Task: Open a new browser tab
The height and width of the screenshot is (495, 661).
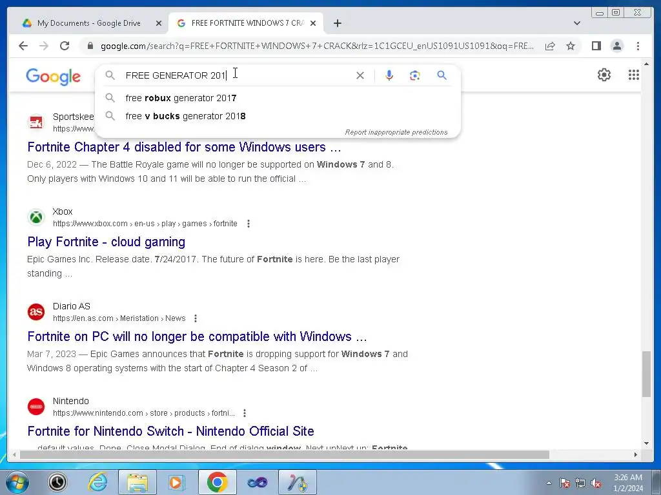Action: [x=337, y=23]
